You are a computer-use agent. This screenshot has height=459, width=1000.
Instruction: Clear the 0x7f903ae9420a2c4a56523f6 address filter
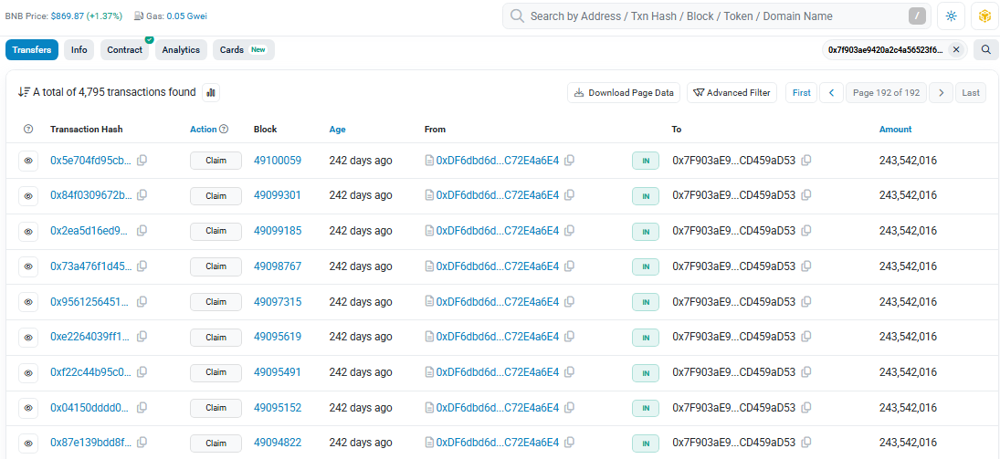[x=955, y=49]
